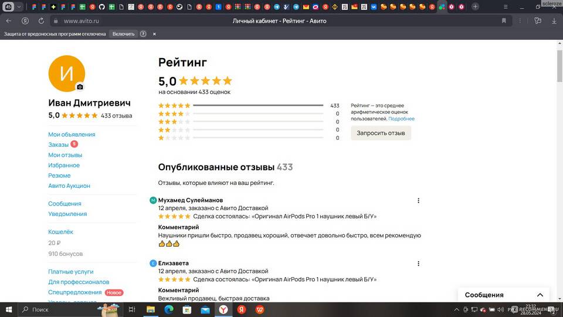Go back using the browser back arrow

9,21
